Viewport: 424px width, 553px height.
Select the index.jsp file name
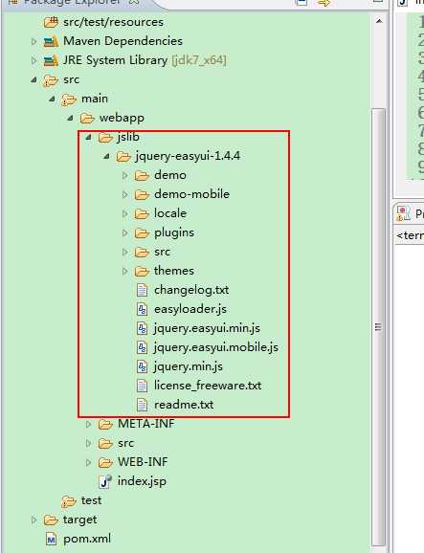pos(142,481)
